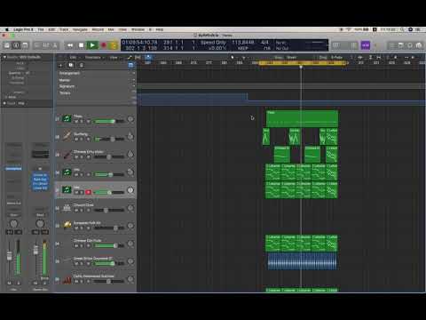This screenshot has width=426, height=320.
Task: Click the tempo value 113.8448 display
Action: [242, 43]
